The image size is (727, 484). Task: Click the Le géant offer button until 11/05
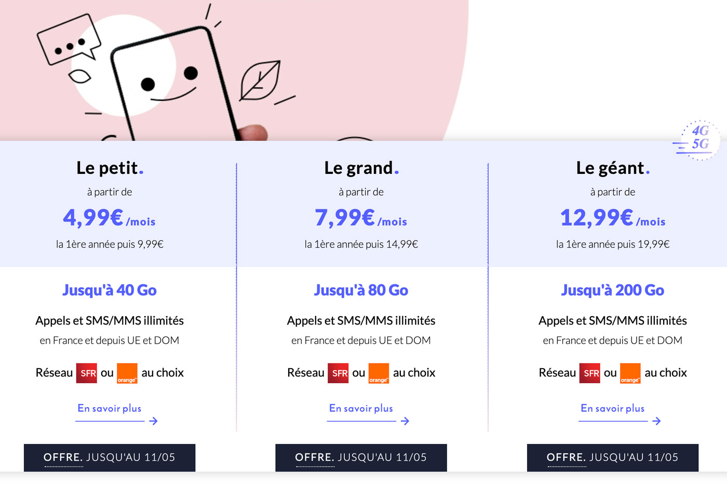(613, 458)
